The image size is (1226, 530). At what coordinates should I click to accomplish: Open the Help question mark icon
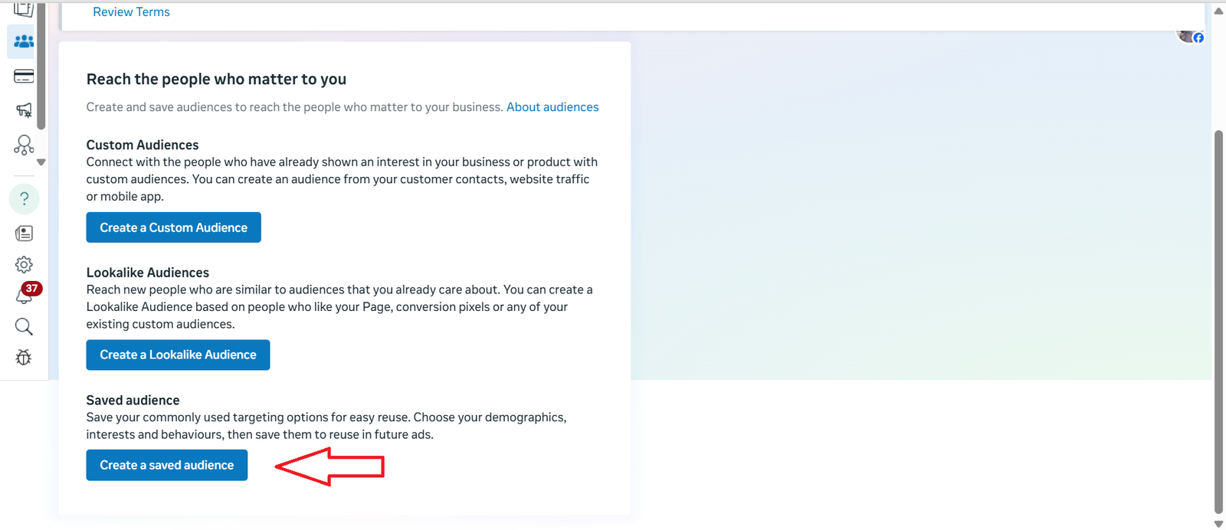coord(24,198)
